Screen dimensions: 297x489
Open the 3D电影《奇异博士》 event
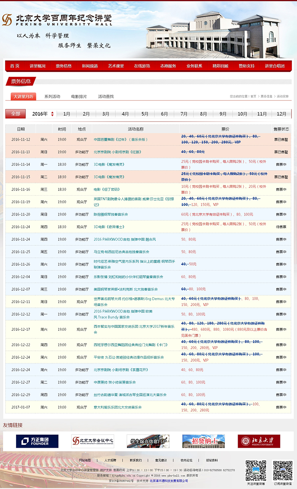(x=109, y=227)
